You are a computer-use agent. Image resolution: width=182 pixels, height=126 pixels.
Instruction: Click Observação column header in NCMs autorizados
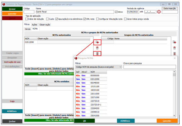pyautogui.click(x=64, y=39)
